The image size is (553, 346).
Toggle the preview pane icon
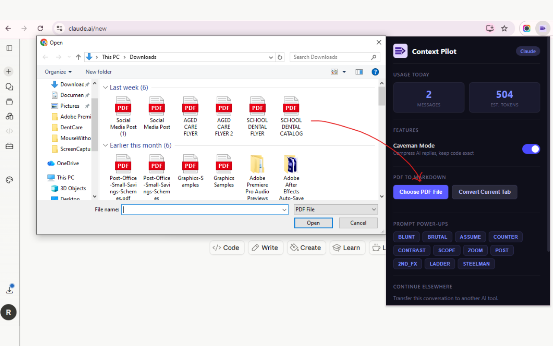click(359, 72)
